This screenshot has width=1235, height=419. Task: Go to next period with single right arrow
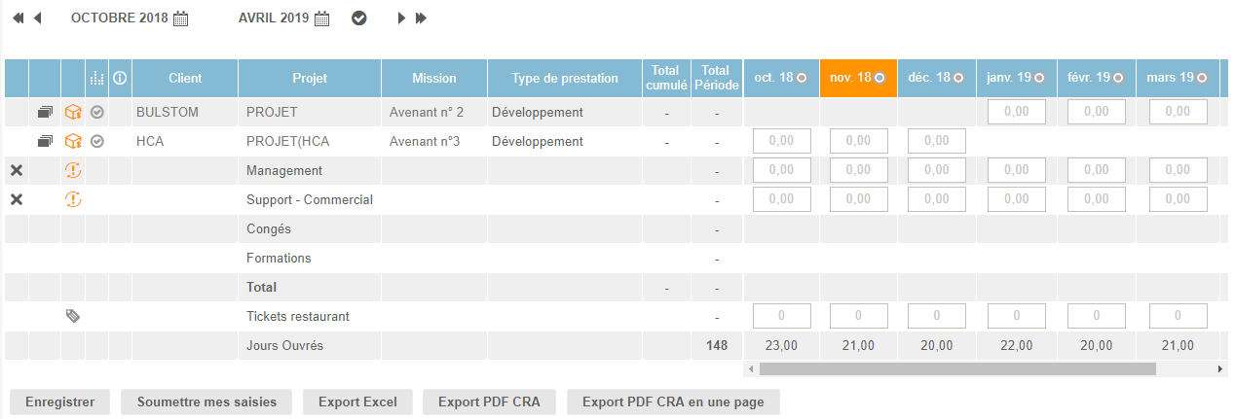(x=401, y=18)
